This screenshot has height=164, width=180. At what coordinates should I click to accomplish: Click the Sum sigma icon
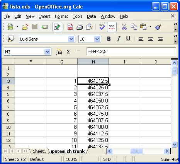[68, 52]
